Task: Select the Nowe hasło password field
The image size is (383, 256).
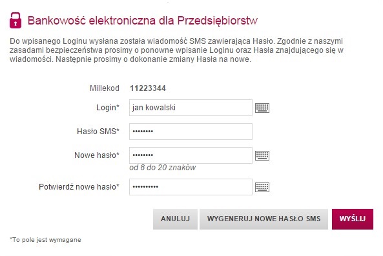Action: [x=191, y=155]
